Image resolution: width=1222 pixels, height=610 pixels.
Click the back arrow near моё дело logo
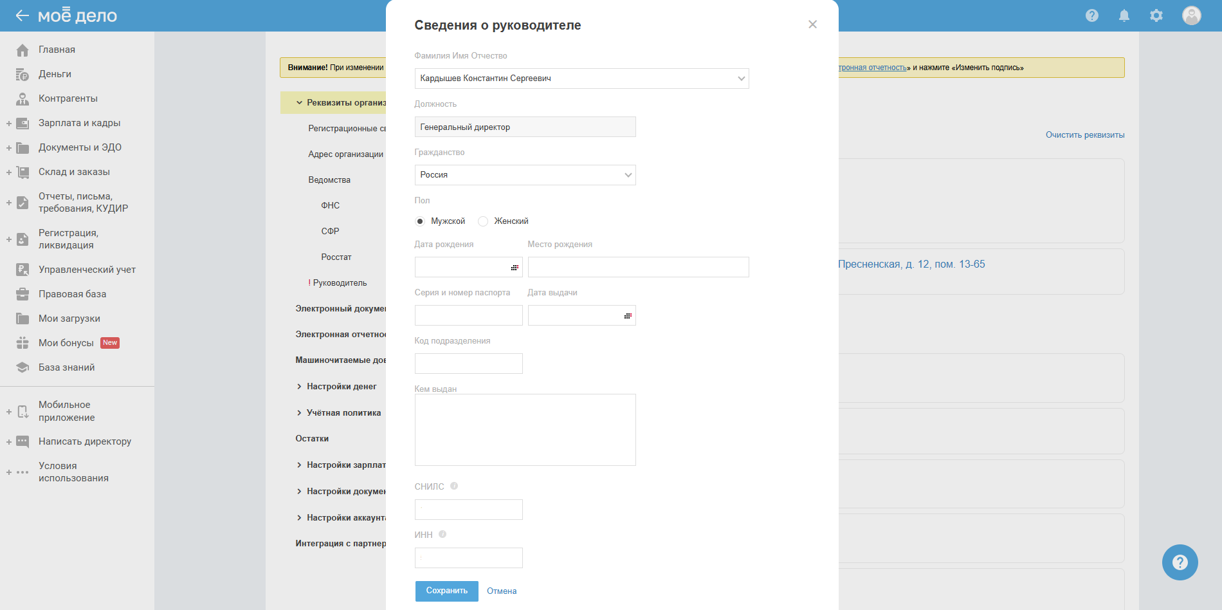pyautogui.click(x=23, y=15)
